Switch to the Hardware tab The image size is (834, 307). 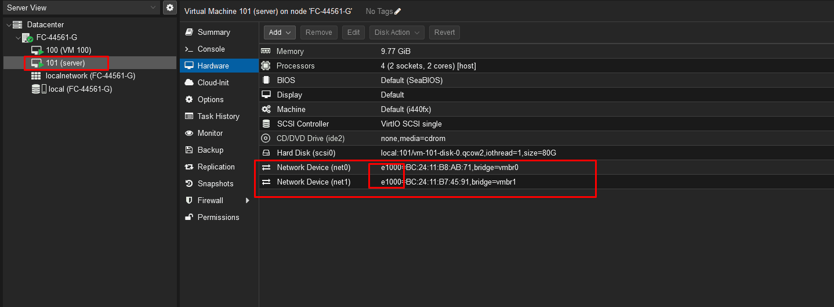(x=219, y=66)
